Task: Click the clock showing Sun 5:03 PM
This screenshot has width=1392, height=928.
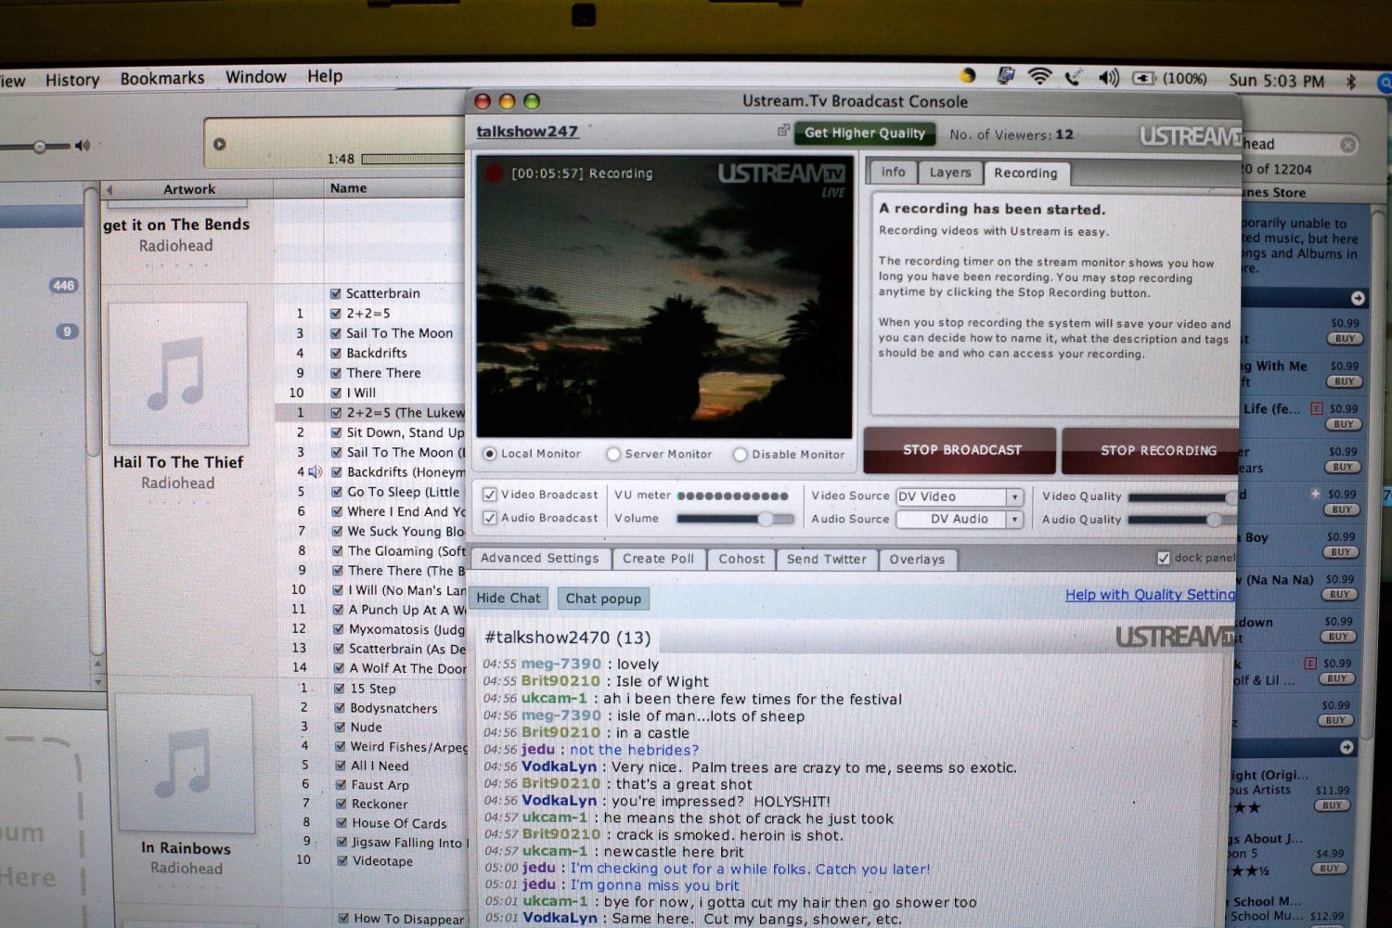Action: click(x=1276, y=81)
